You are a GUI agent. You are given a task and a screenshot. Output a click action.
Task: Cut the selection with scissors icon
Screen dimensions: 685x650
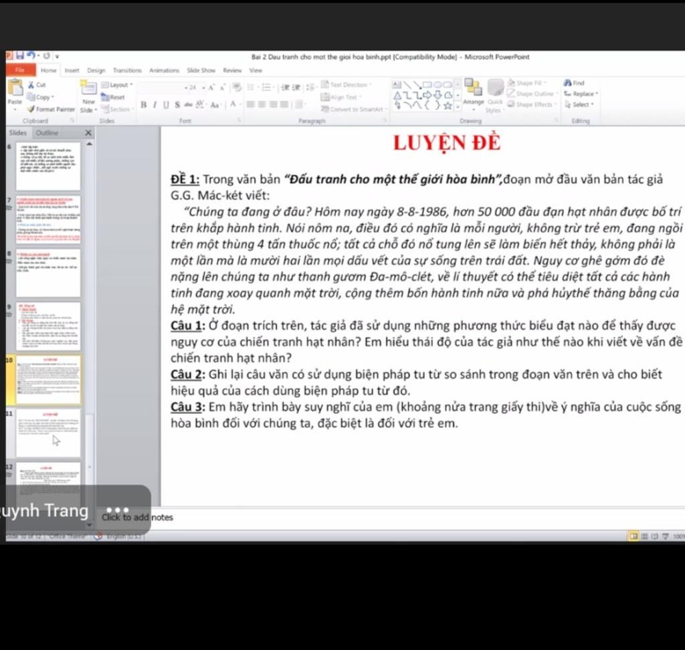(37, 85)
